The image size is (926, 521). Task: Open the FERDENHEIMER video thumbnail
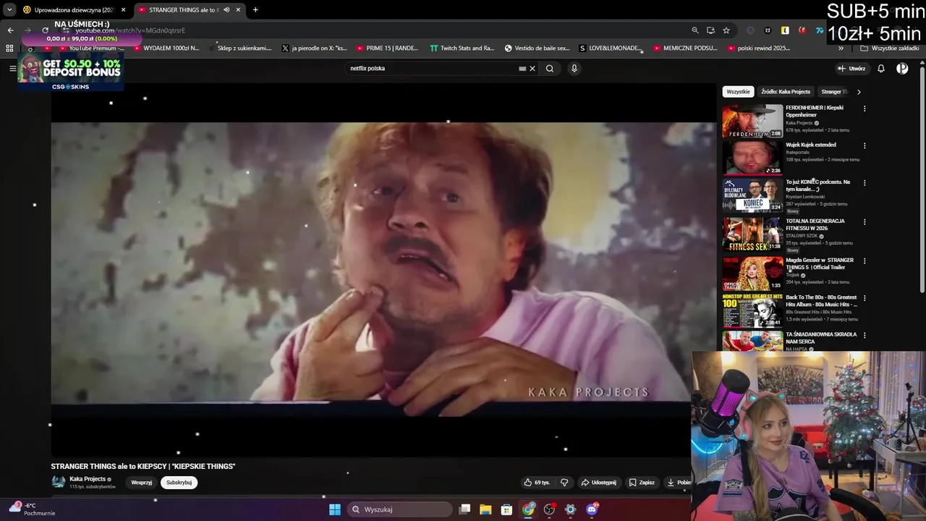(x=752, y=121)
